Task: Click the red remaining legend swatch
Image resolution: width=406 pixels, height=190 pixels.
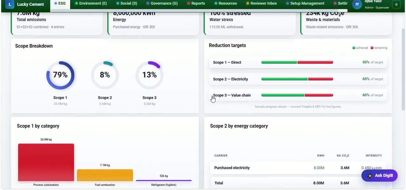Action: click(x=372, y=48)
